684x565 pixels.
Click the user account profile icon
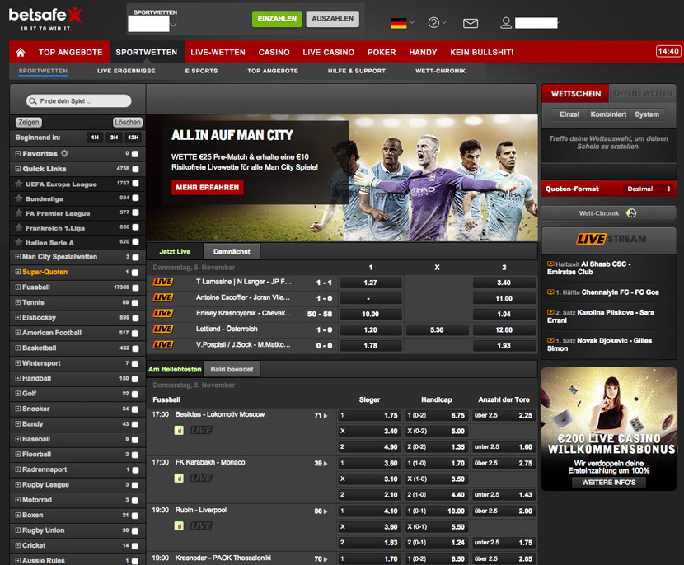pyautogui.click(x=506, y=23)
